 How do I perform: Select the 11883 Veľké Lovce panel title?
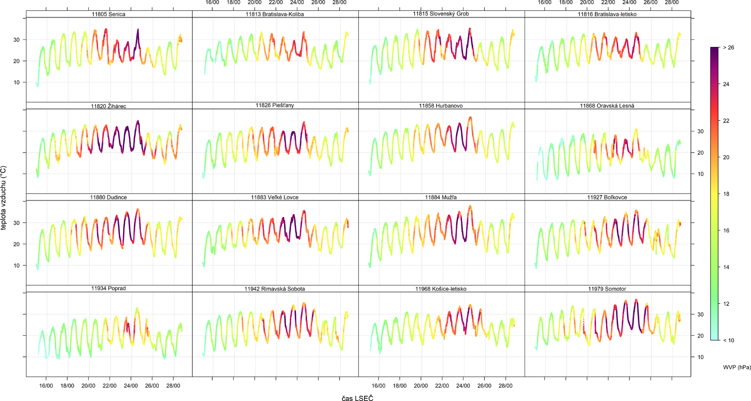pyautogui.click(x=275, y=197)
